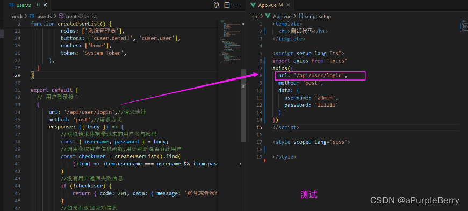Image resolution: width=468 pixels, height=211 pixels.
Task: Click the "method: 'post'," line in App.vue
Action: (301, 83)
